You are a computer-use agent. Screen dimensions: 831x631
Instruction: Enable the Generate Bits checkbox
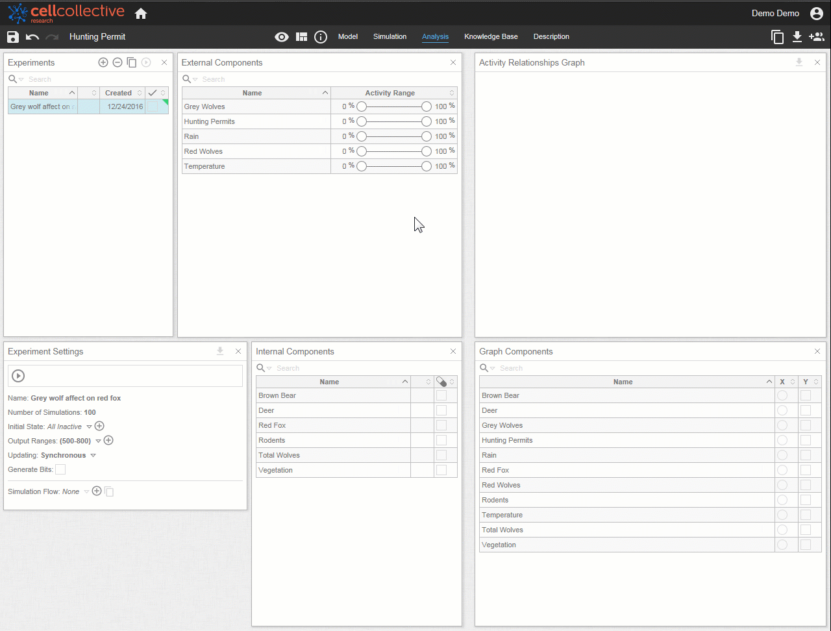60,469
